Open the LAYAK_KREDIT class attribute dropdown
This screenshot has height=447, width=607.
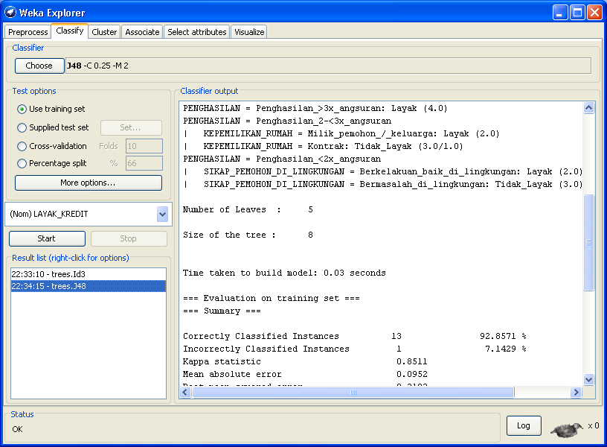tap(163, 214)
